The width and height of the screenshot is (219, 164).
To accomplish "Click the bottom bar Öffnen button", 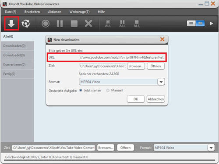I will click(125, 148).
